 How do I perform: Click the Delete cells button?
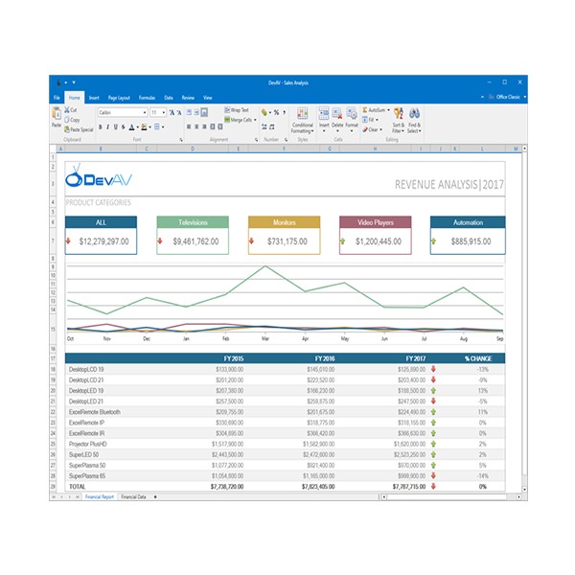[337, 120]
